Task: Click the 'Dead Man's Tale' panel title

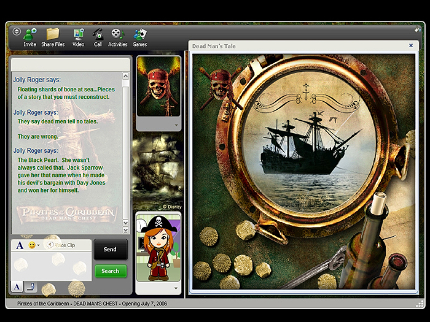Action: 214,46
